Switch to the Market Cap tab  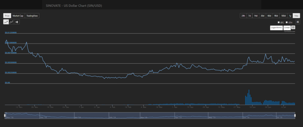coord(18,16)
